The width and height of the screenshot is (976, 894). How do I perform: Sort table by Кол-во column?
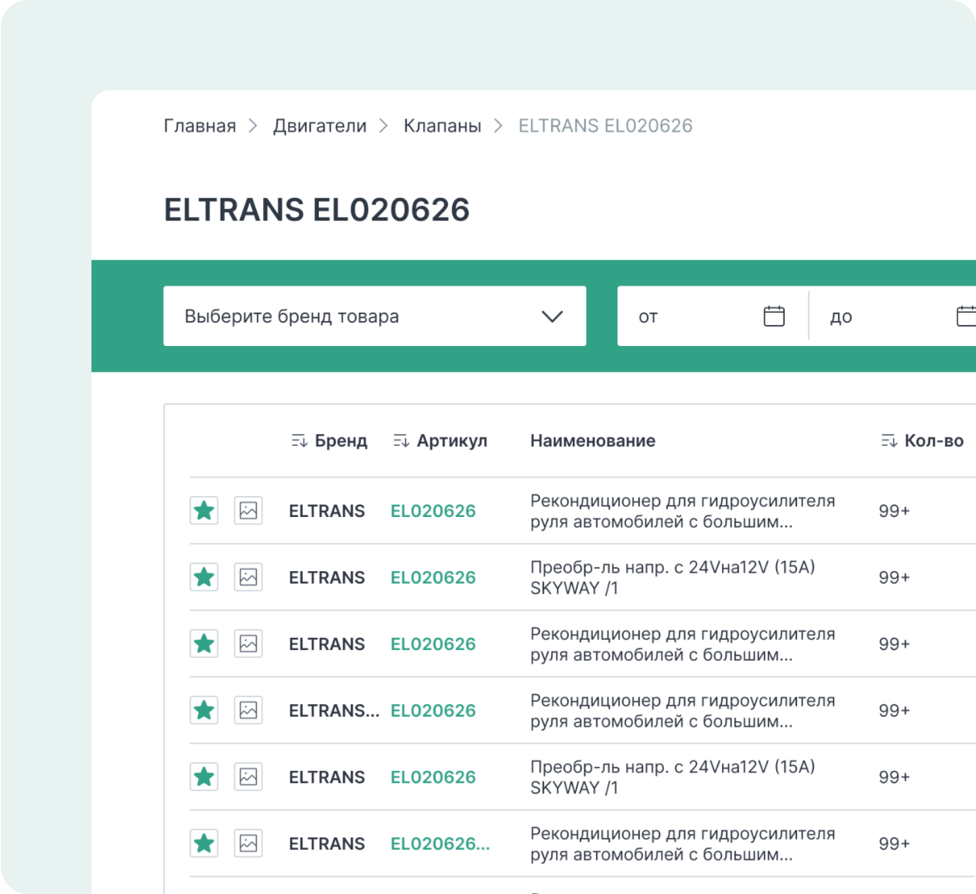click(922, 441)
